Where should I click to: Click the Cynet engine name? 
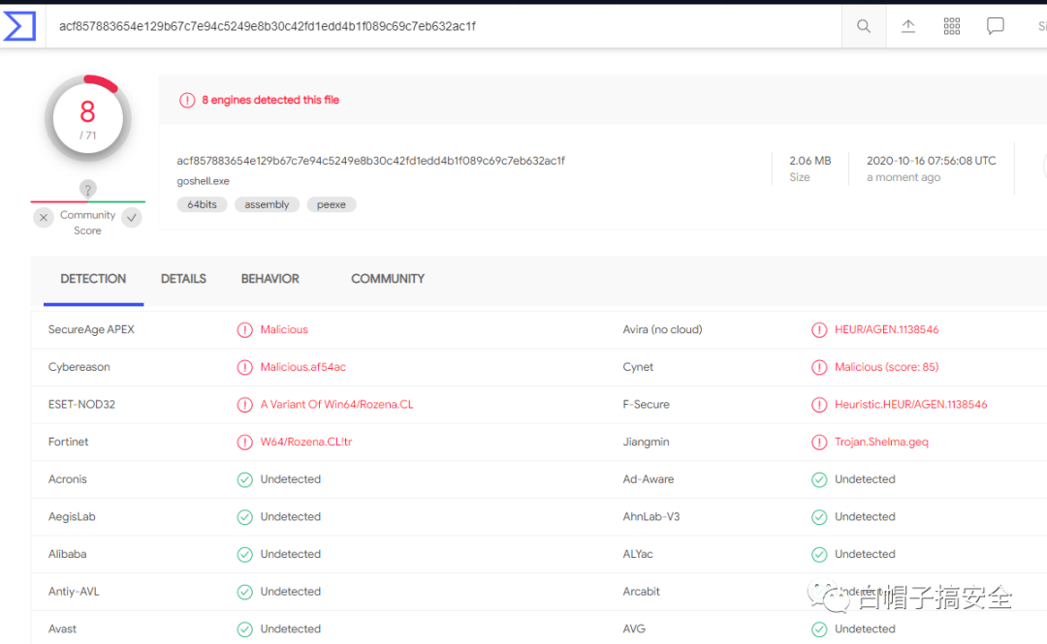pyautogui.click(x=638, y=367)
